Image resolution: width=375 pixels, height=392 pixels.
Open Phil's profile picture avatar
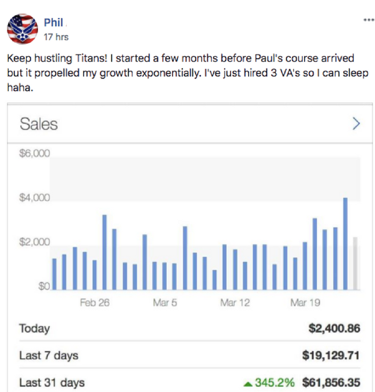point(22,29)
